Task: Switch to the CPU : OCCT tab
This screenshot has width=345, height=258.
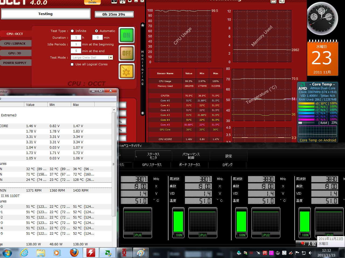Action: [x=16, y=34]
